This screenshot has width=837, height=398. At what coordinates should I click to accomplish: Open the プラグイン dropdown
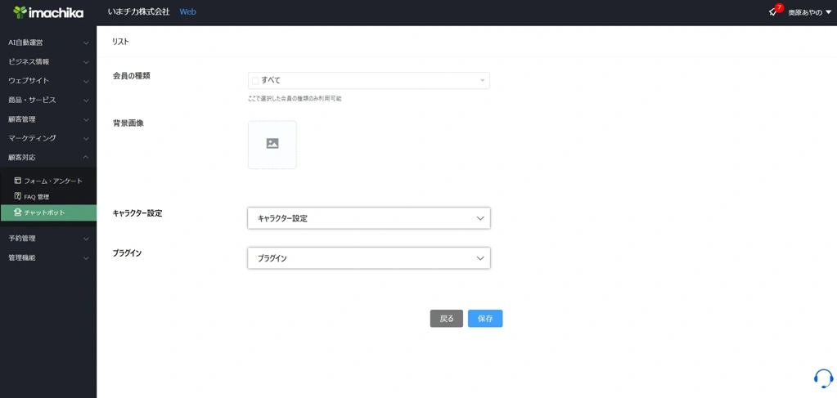pyautogui.click(x=369, y=258)
